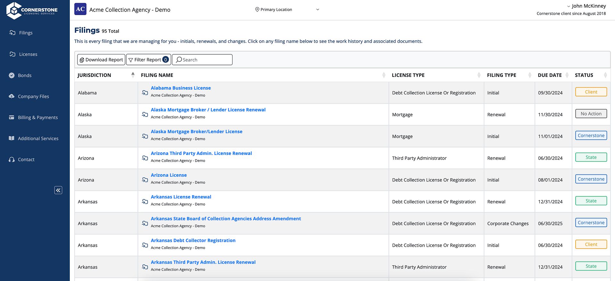The image size is (615, 281).
Task: Click the filing icon beside Alabama Business License
Action: click(145, 92)
